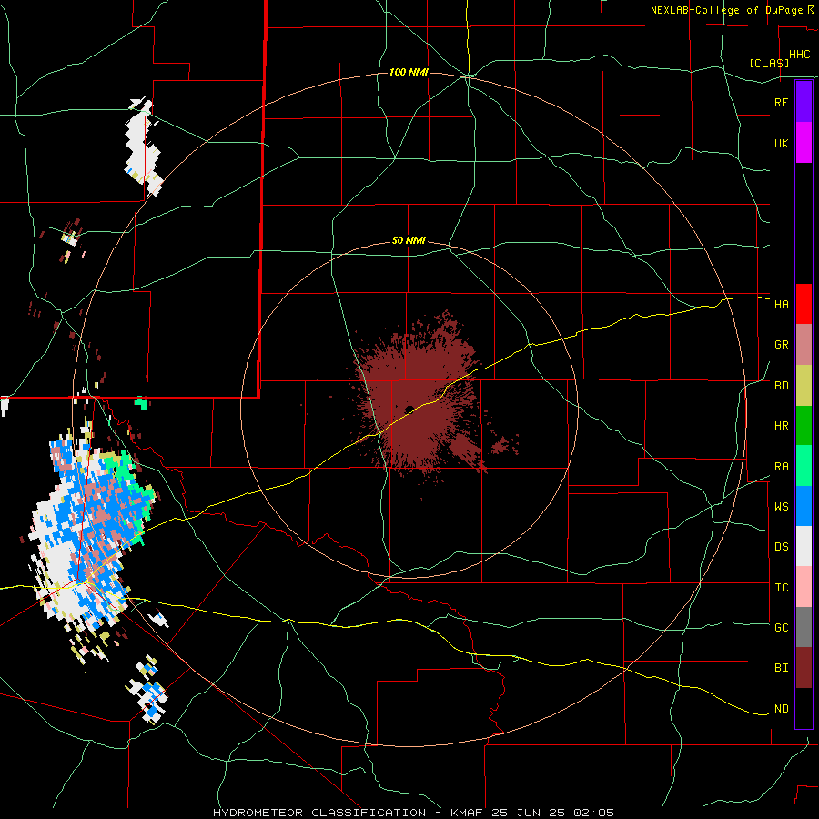Click the light pink IC swatch
The height and width of the screenshot is (819, 819).
804,587
